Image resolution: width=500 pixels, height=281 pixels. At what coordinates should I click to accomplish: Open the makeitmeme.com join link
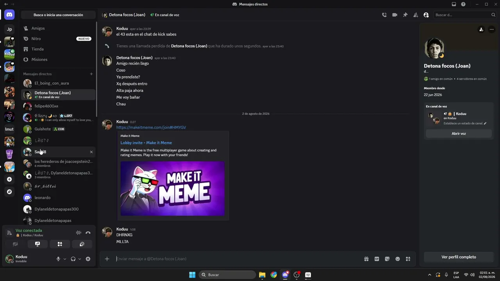[151, 128]
